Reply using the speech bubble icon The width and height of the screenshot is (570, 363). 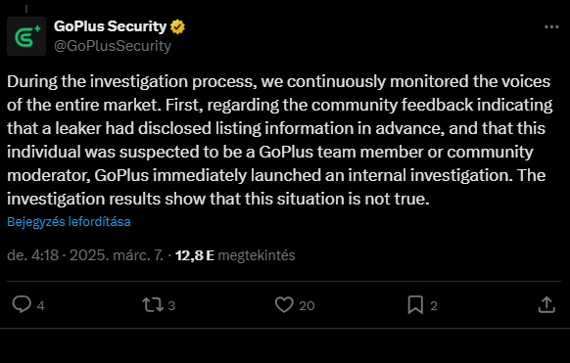pyautogui.click(x=22, y=304)
